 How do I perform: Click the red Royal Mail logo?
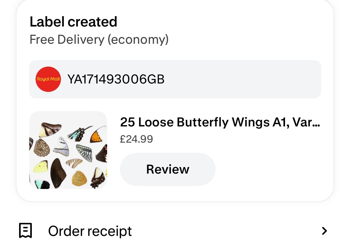click(x=48, y=79)
